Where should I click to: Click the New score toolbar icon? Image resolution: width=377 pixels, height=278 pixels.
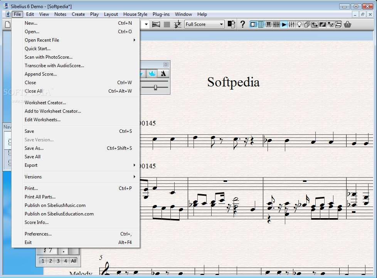[8, 24]
